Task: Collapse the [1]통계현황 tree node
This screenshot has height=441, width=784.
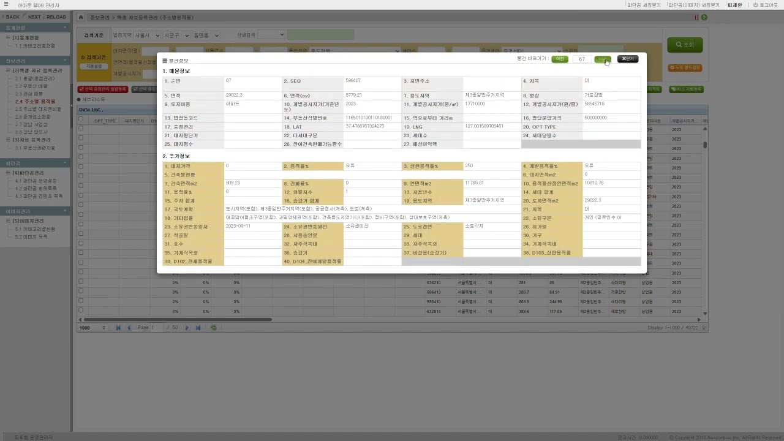Action: tap(9, 37)
